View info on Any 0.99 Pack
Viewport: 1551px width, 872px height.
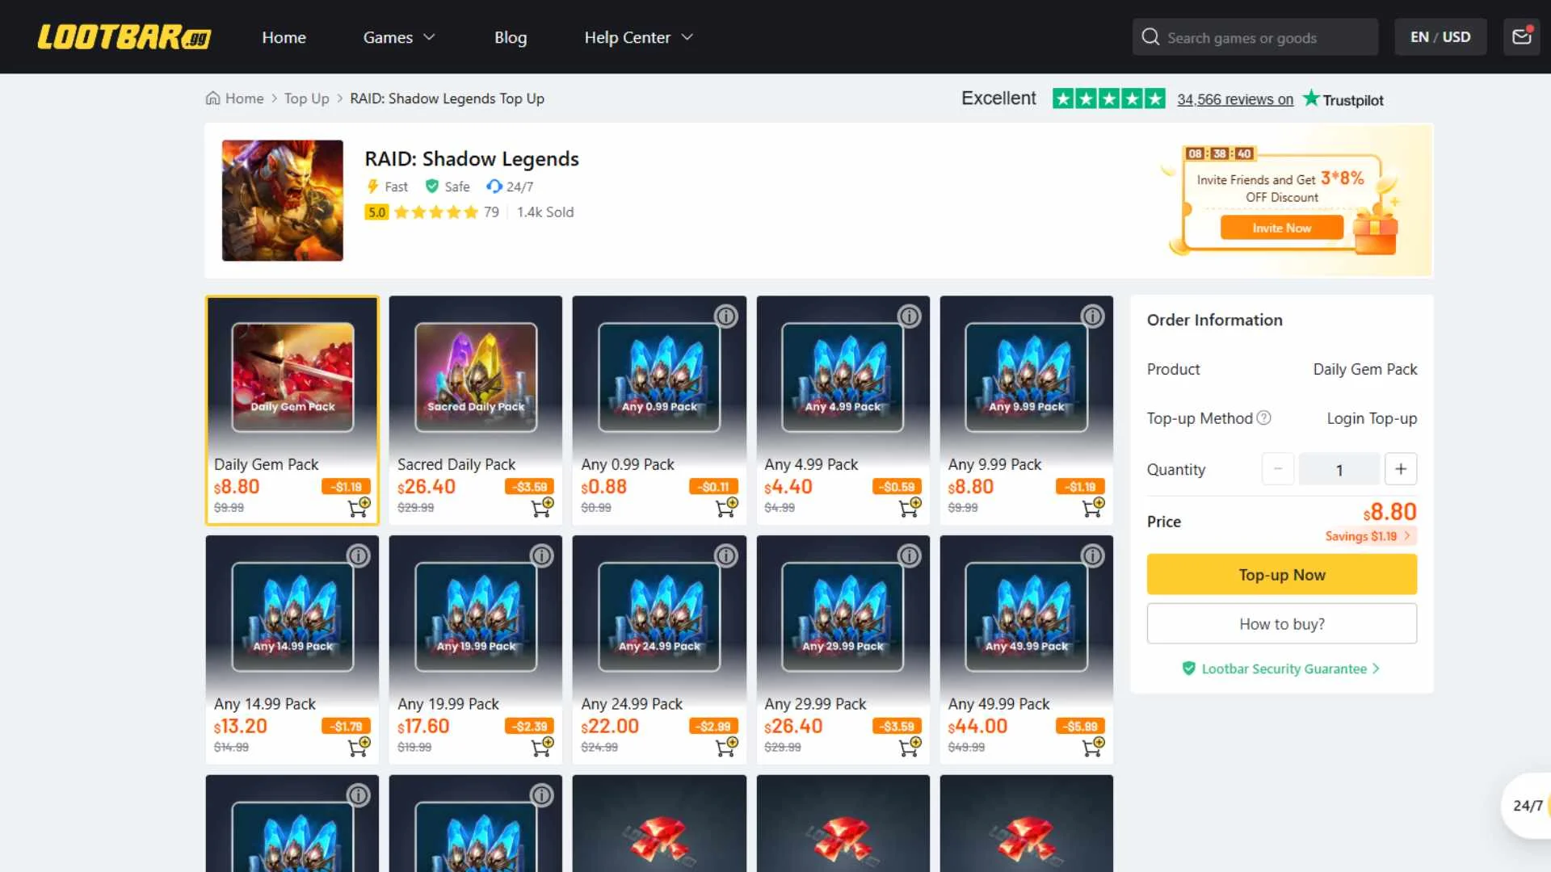725,317
